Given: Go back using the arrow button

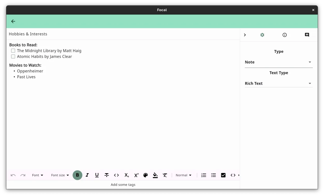Looking at the screenshot, I should (x=13, y=21).
